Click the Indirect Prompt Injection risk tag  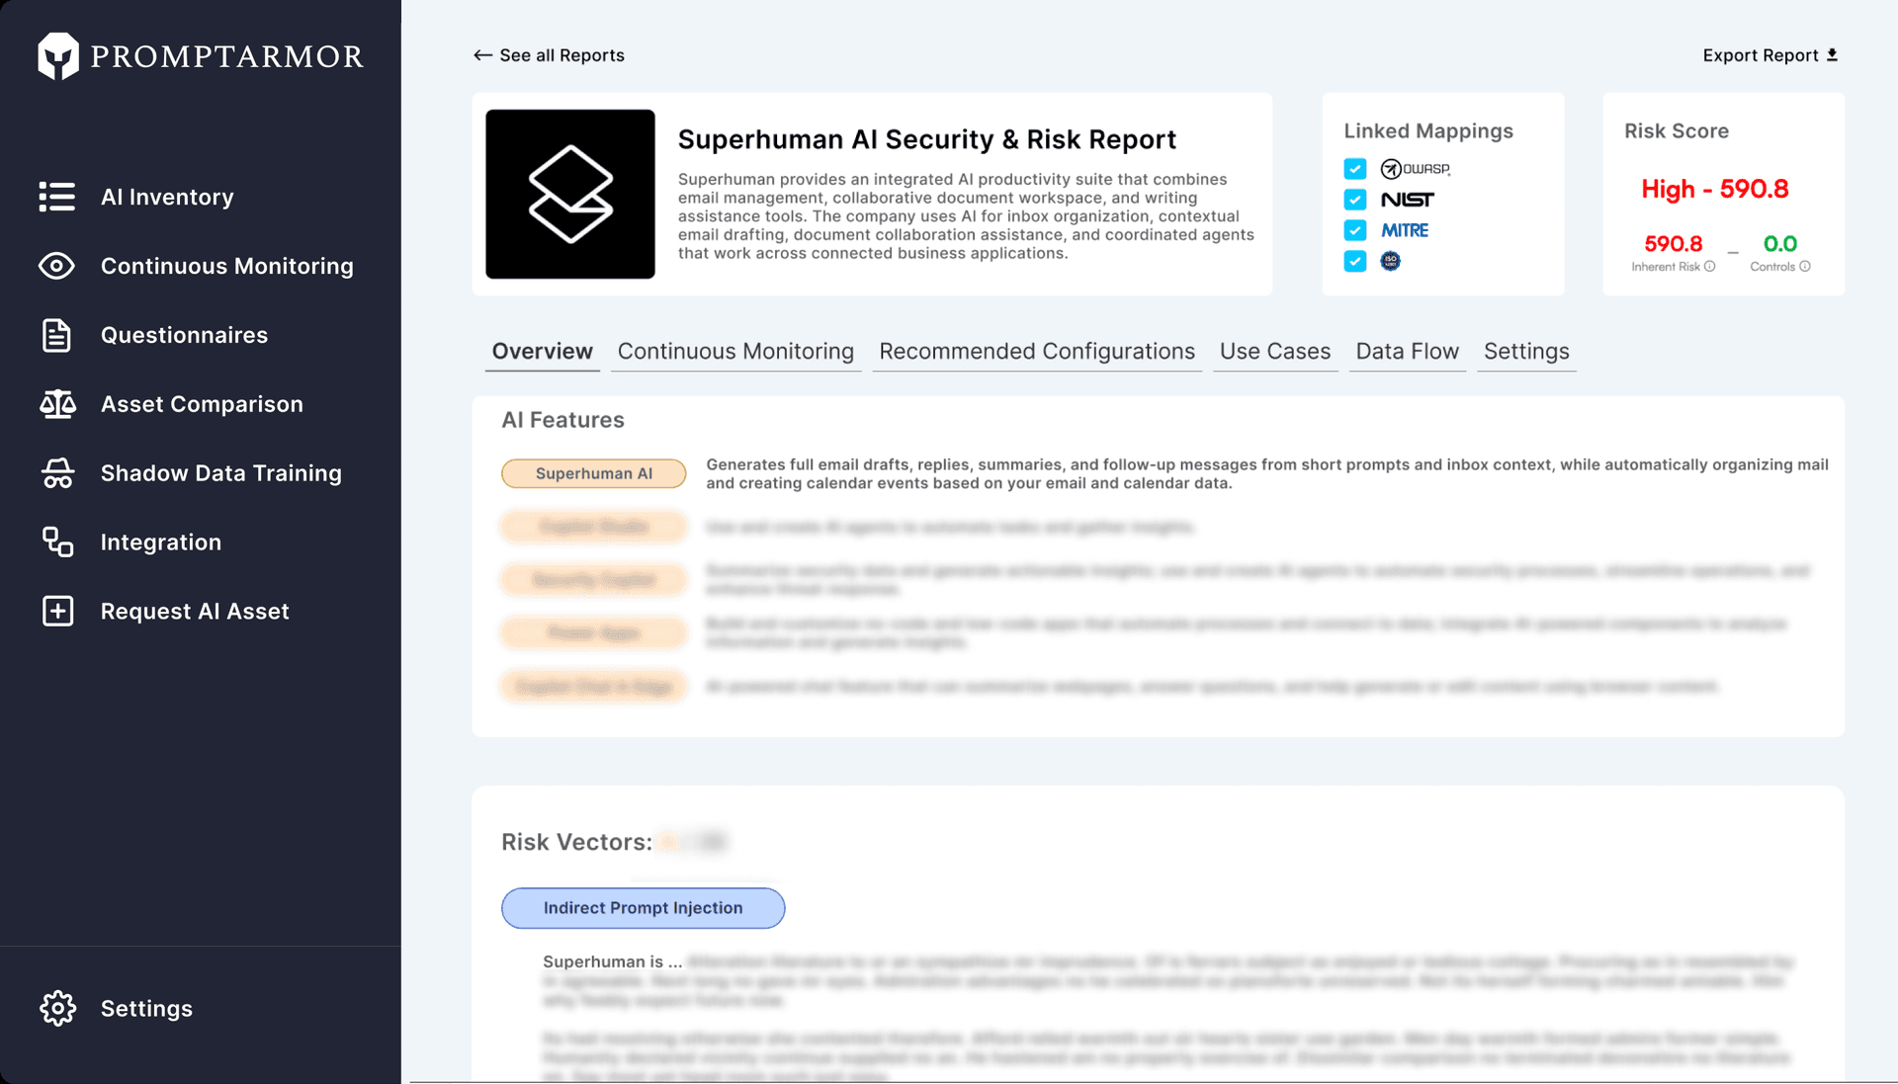point(644,908)
